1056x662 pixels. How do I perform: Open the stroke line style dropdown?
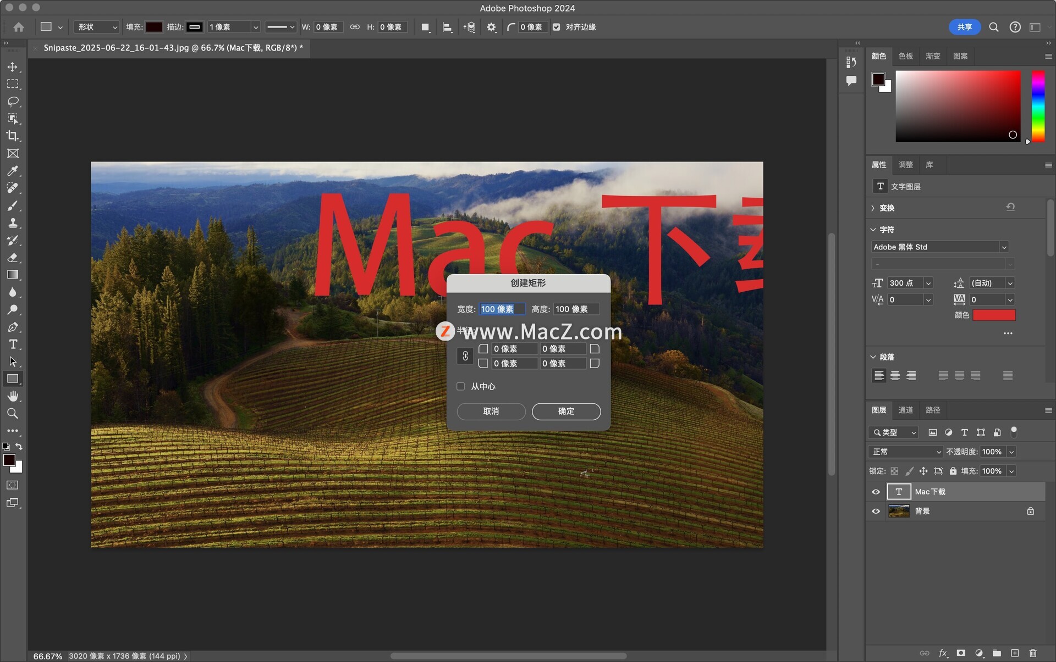click(280, 27)
